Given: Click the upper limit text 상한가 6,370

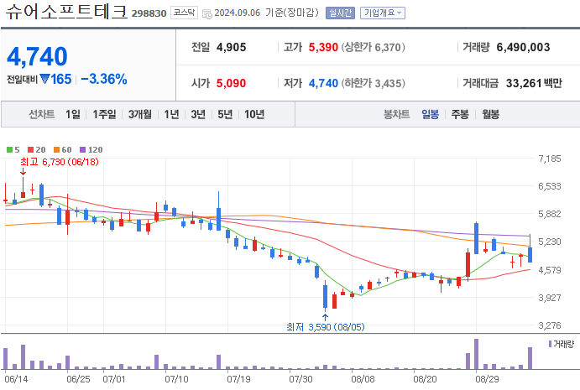Looking at the screenshot, I should coord(373,47).
